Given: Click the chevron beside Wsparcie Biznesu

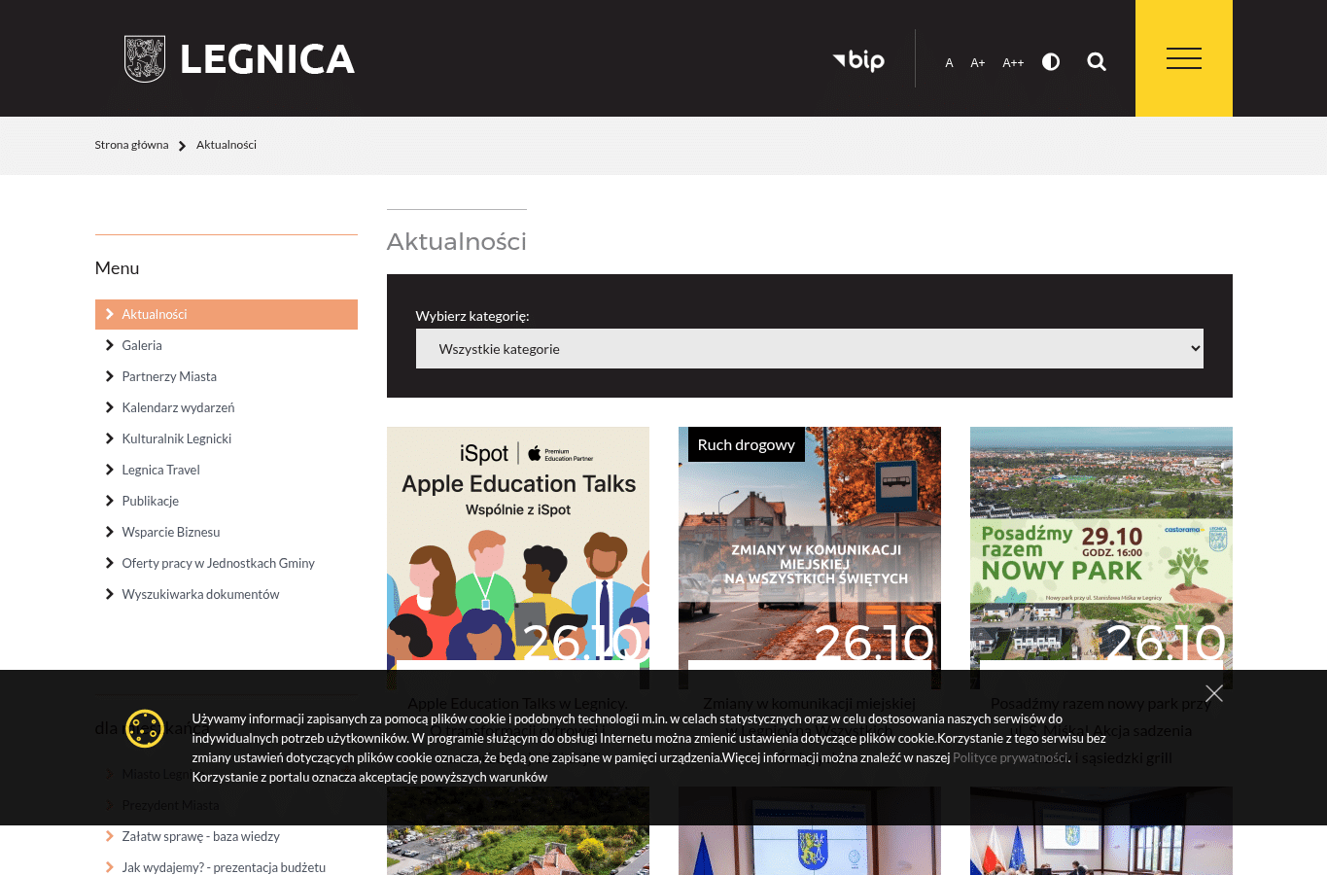Looking at the screenshot, I should coord(110,532).
